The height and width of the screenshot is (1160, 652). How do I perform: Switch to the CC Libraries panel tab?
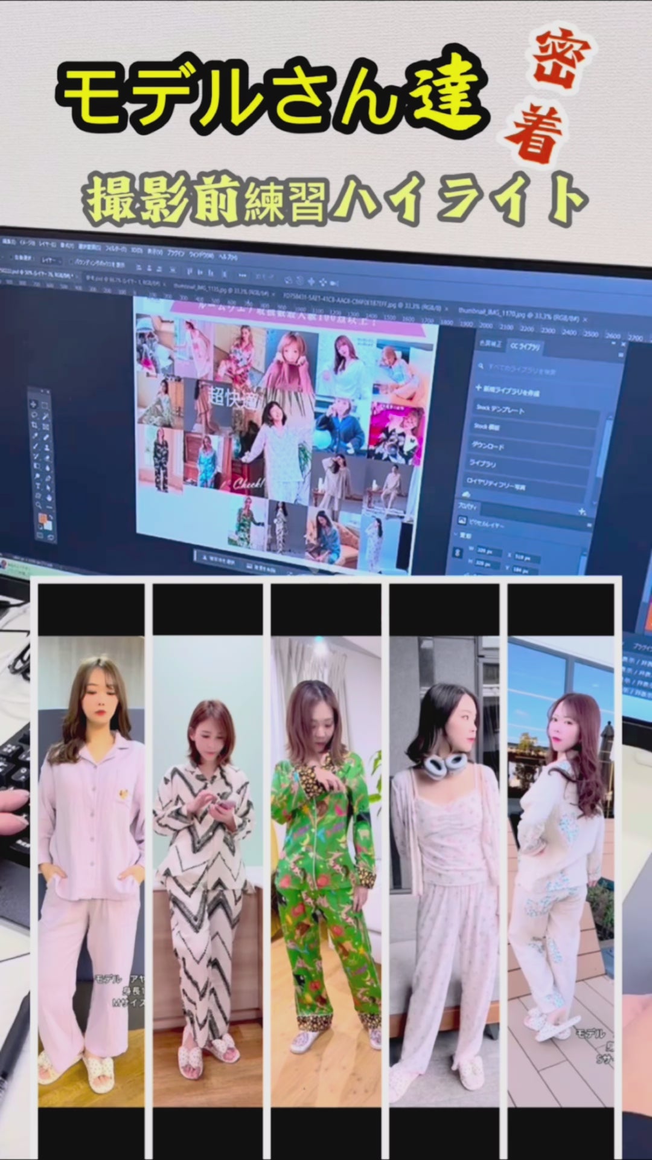[526, 346]
